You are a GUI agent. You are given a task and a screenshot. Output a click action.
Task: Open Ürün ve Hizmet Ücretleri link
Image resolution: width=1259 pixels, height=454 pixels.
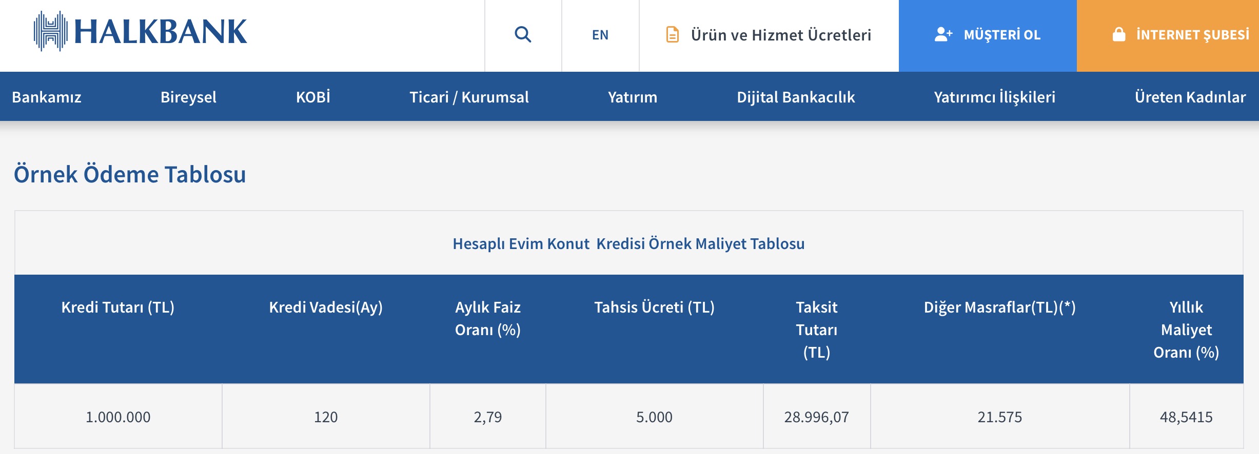tap(781, 35)
